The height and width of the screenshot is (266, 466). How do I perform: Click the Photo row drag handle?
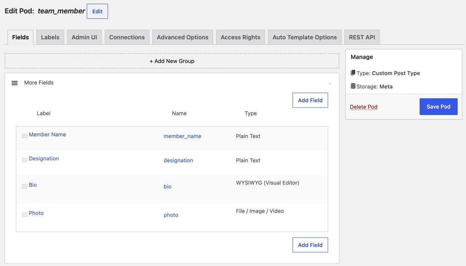pyautogui.click(x=25, y=215)
